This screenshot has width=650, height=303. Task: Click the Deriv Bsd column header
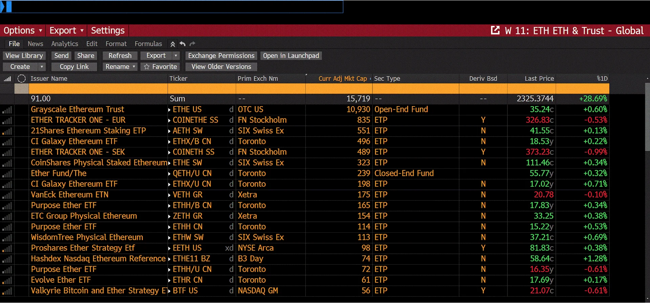(483, 79)
